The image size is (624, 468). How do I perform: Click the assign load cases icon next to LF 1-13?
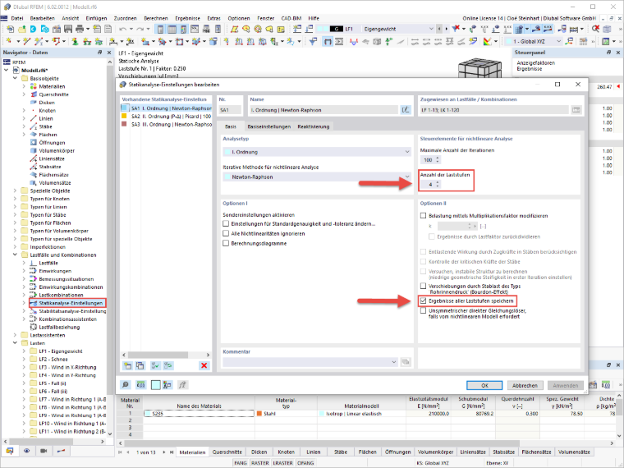click(576, 110)
